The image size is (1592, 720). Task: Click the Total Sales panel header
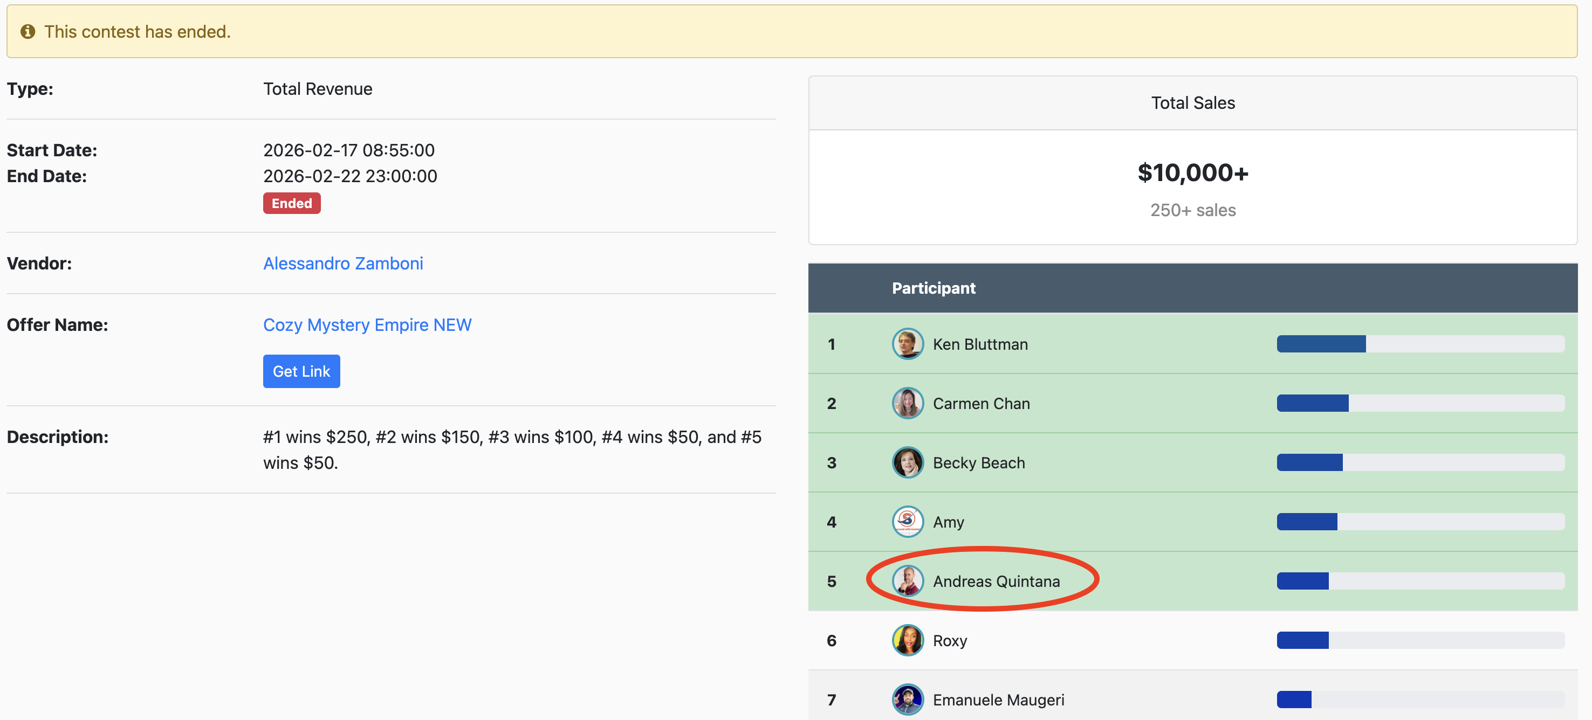tap(1192, 103)
